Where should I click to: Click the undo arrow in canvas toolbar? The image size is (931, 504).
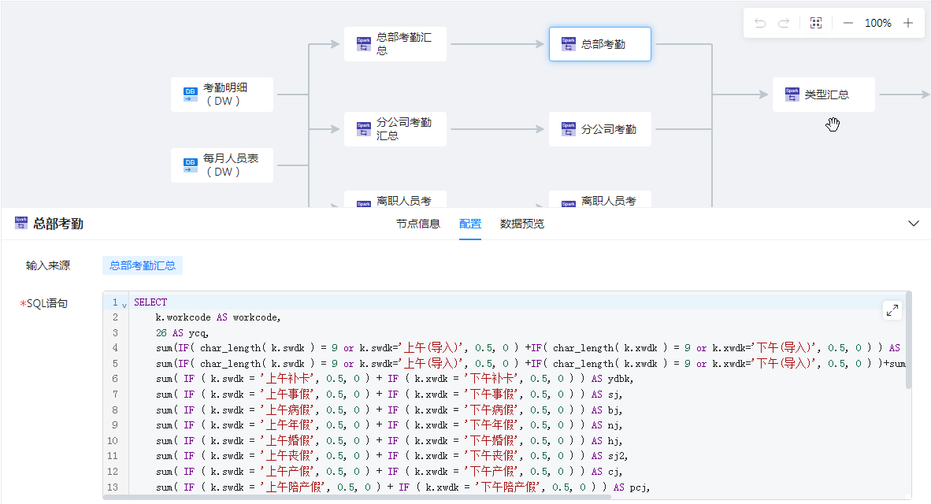tap(760, 24)
